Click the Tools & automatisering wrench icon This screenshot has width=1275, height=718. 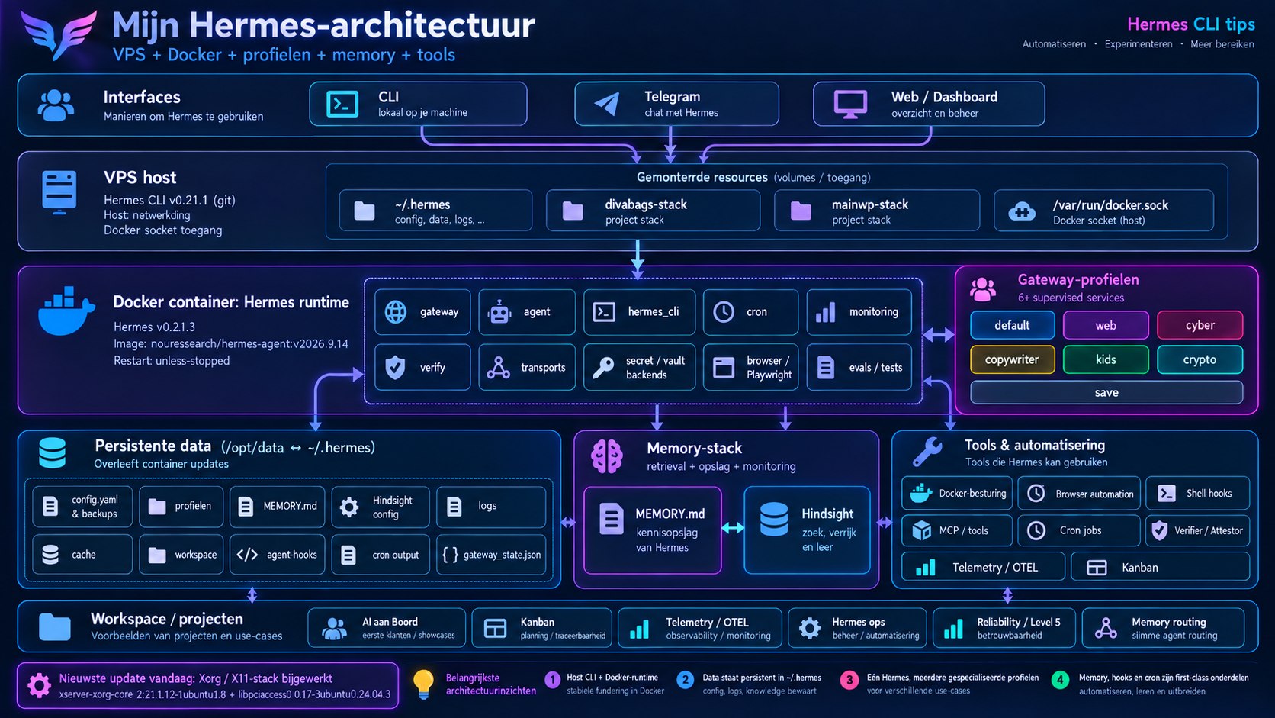click(x=927, y=452)
